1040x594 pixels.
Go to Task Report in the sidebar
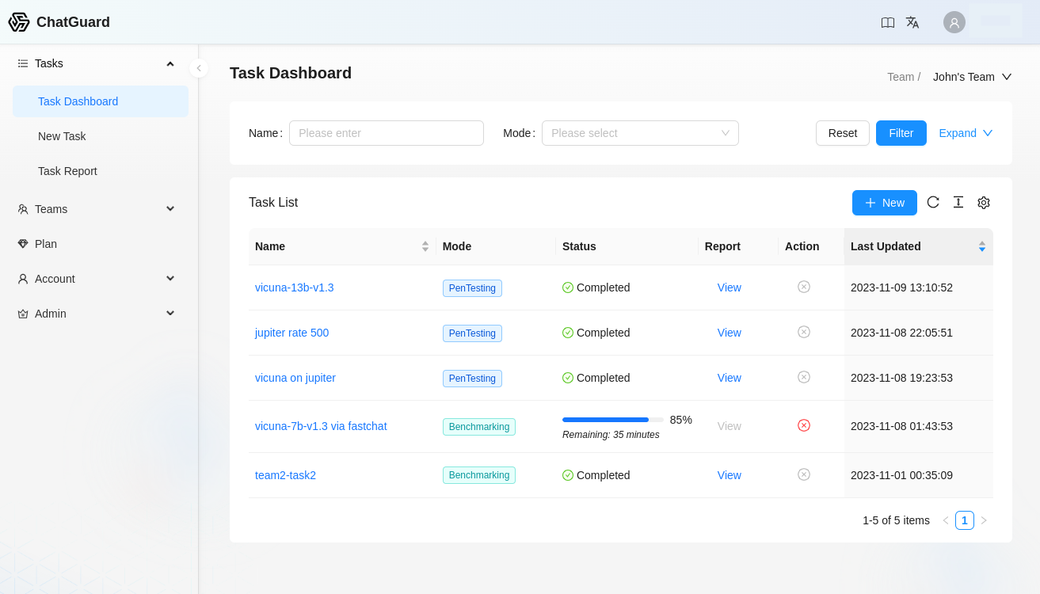(67, 171)
